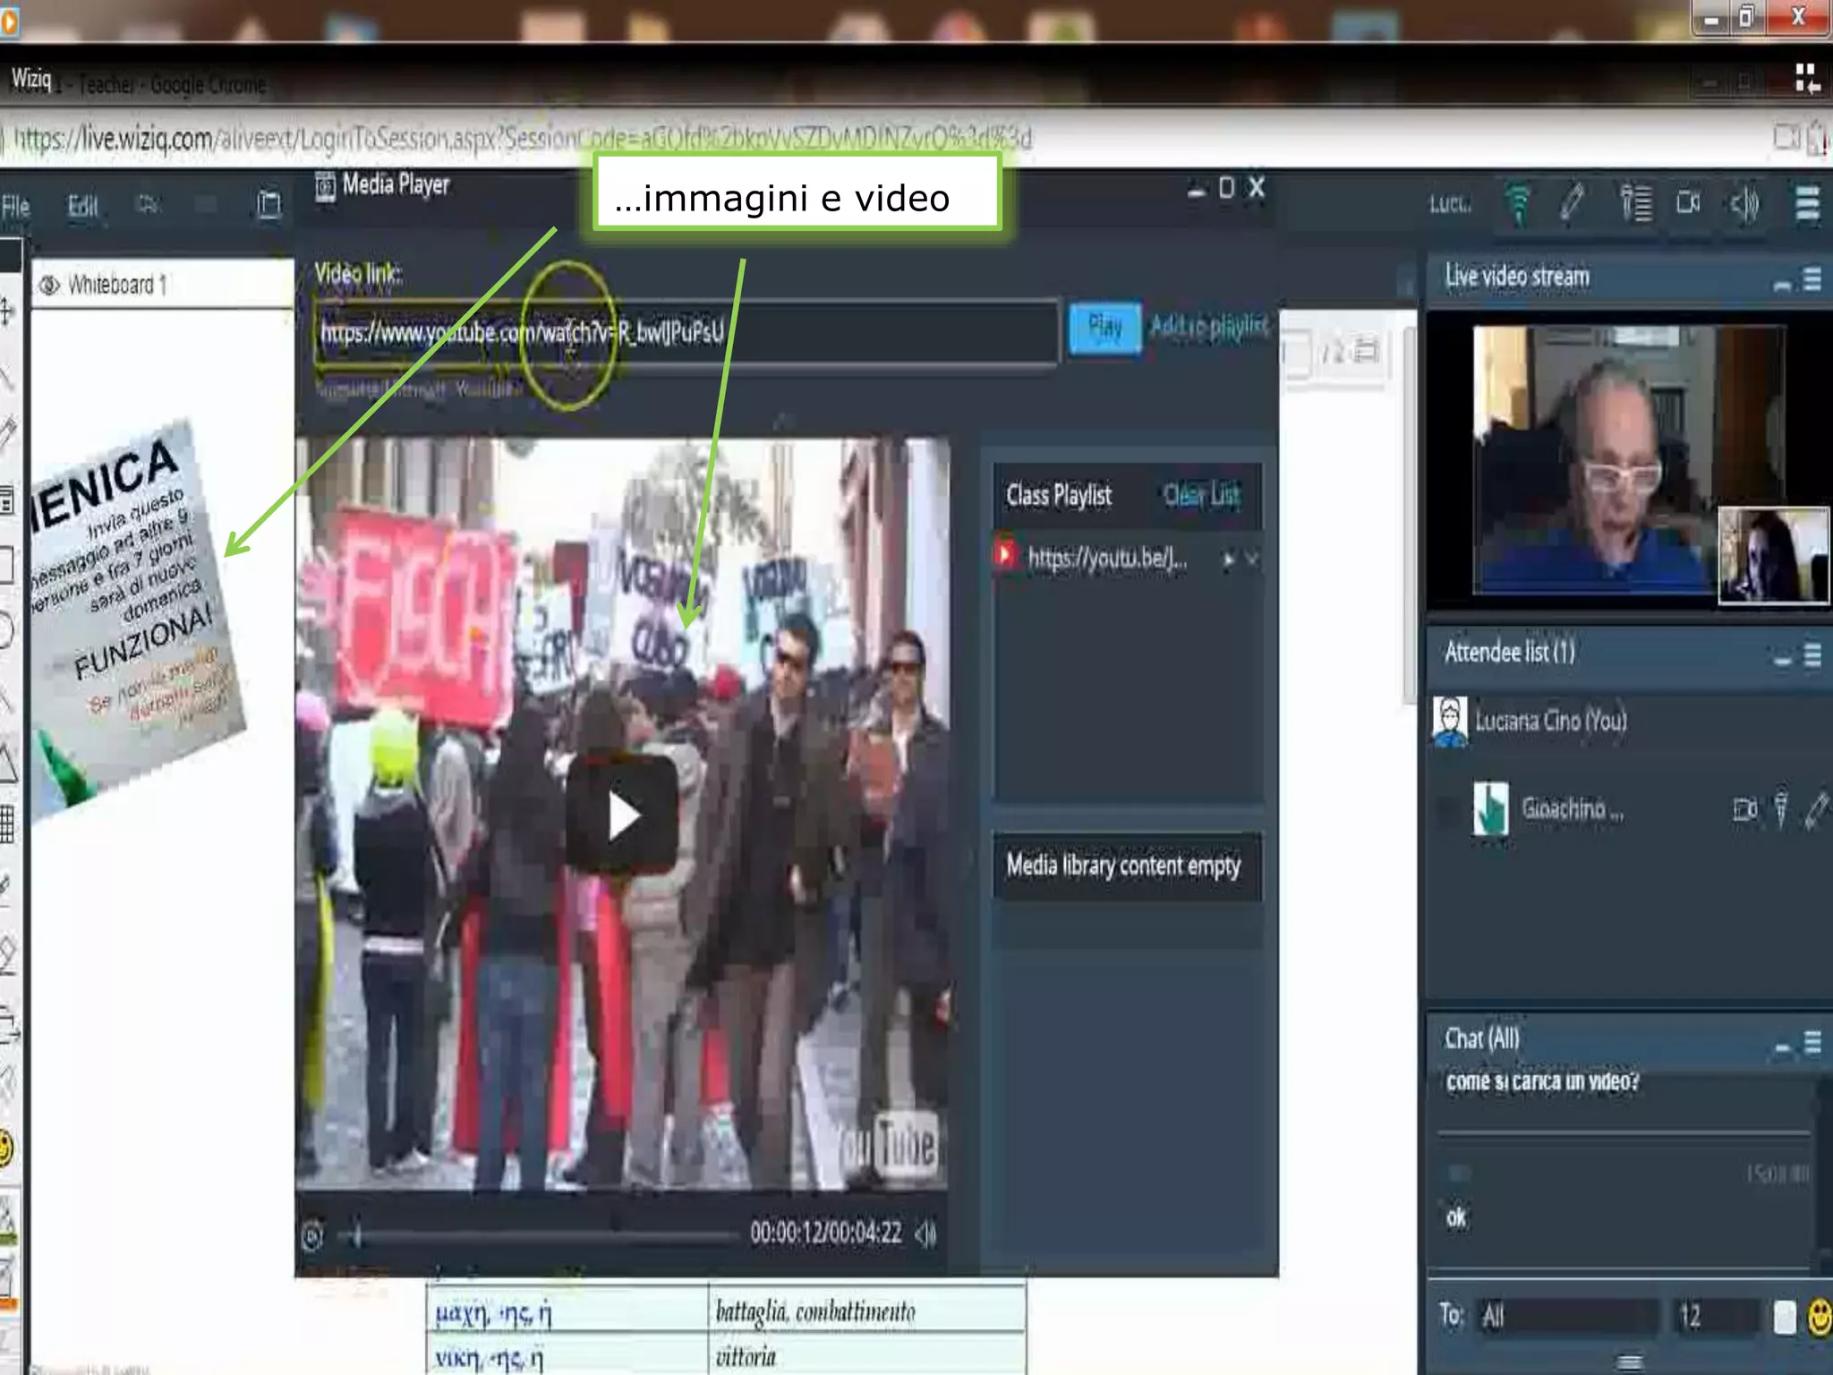Toggle Gioachino's pencil writing permission
The width and height of the screenshot is (1833, 1375).
(1817, 809)
